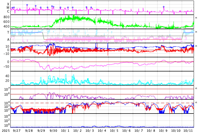Click the flare marker circle near 10/9

tap(164, 7)
